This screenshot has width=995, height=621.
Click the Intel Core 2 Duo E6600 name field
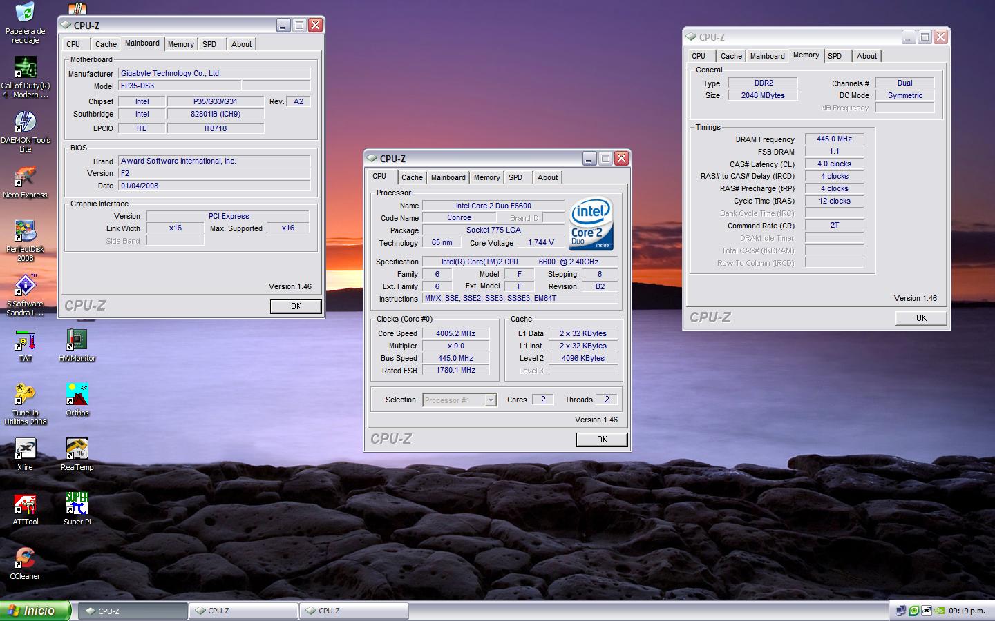(x=493, y=206)
